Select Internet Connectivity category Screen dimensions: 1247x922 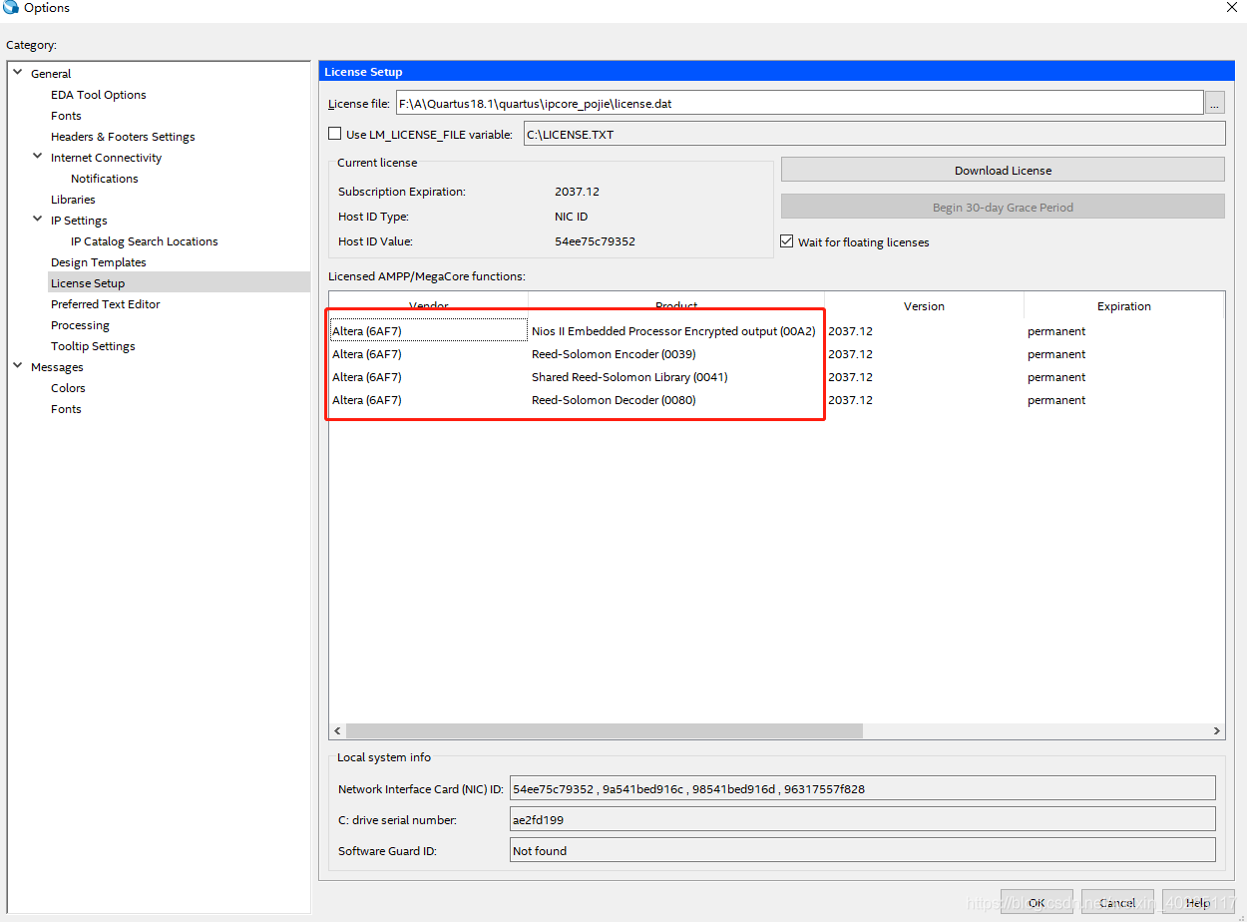coord(106,158)
